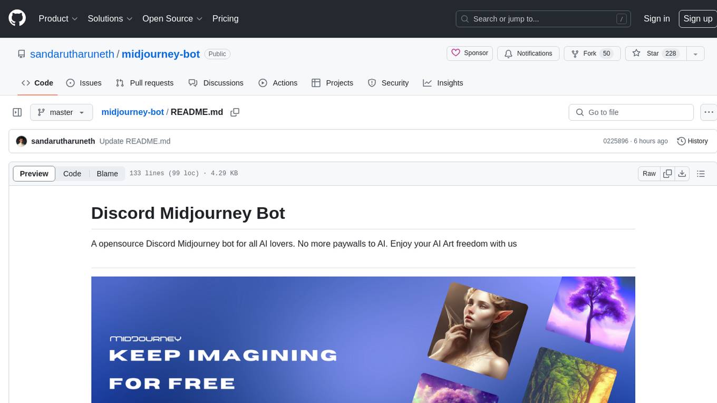Go to midjourney-bot root in breadcrumb
717x403 pixels.
click(132, 112)
